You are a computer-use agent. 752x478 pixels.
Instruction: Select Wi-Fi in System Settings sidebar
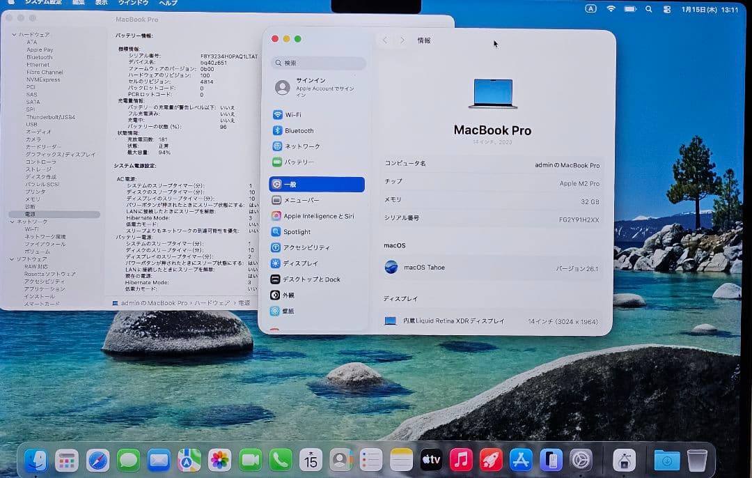[295, 114]
